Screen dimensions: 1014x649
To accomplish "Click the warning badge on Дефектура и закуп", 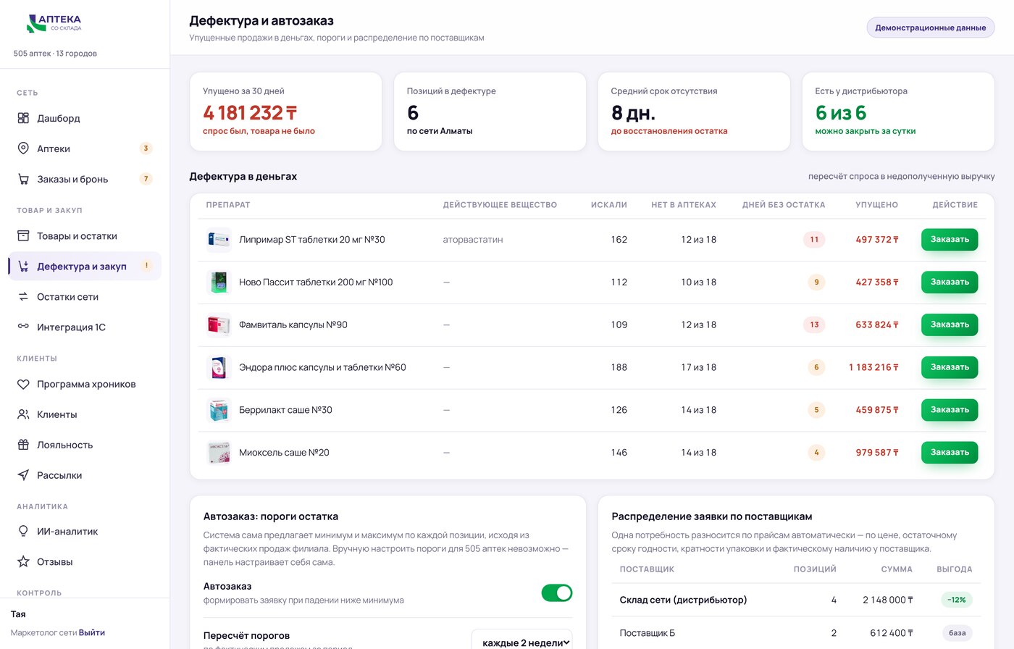I will coord(146,266).
